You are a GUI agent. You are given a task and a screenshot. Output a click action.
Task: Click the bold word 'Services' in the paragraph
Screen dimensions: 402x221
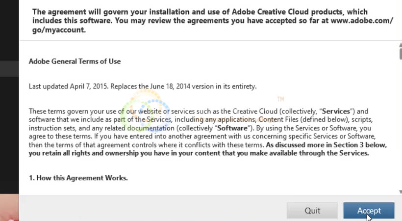[x=336, y=111]
